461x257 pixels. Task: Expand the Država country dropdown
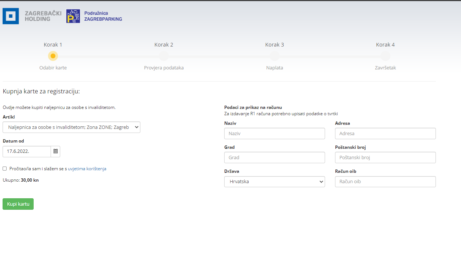(274, 182)
